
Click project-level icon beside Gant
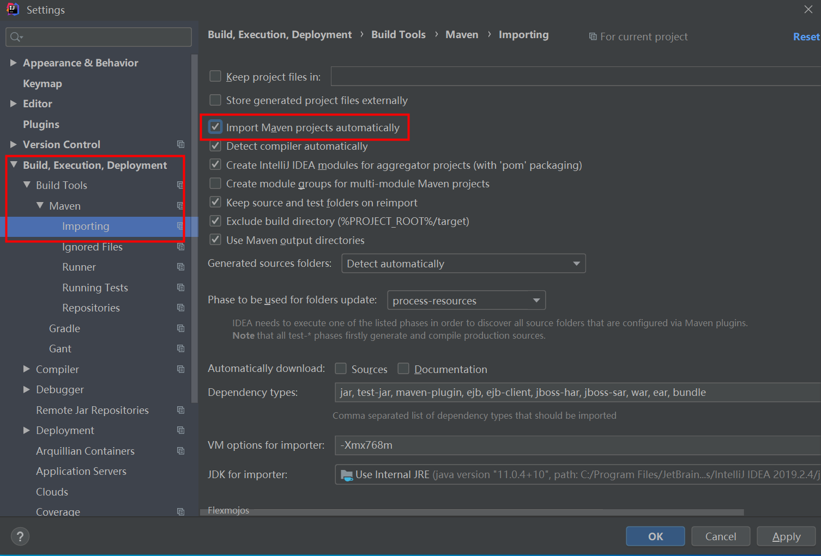coord(180,349)
